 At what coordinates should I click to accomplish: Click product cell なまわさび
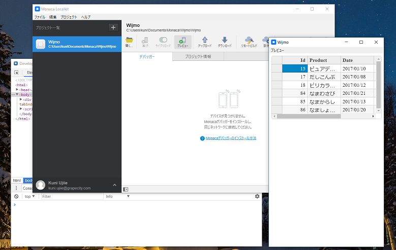click(x=324, y=93)
